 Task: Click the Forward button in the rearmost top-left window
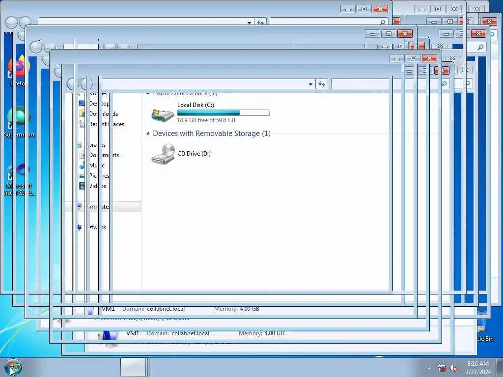click(26, 23)
